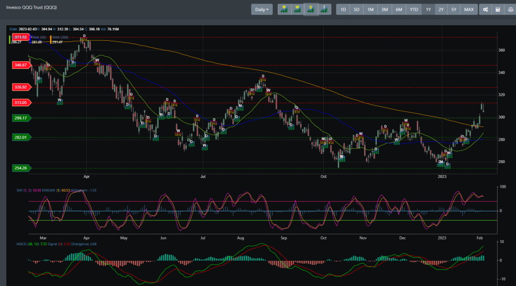Click the 100 label on SMI axis

(503, 187)
